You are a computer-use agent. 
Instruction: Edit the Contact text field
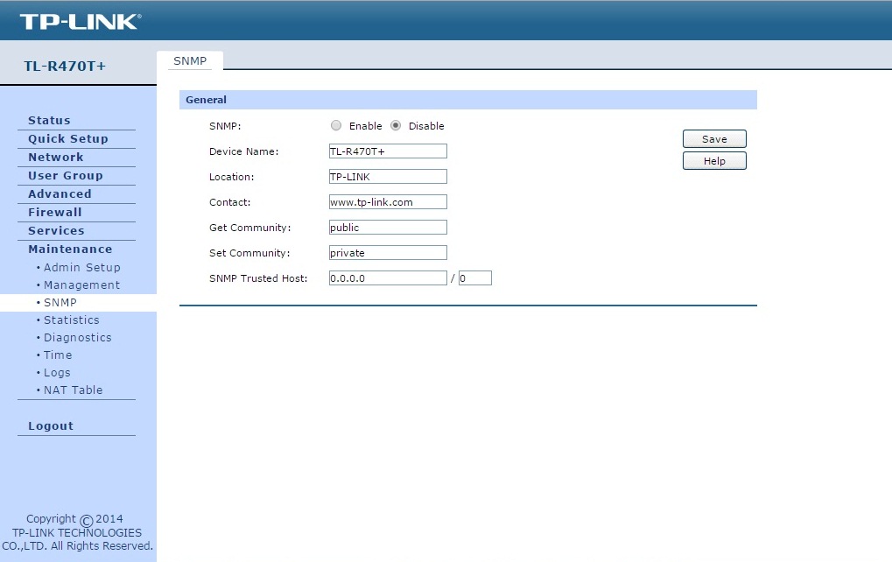coord(388,202)
